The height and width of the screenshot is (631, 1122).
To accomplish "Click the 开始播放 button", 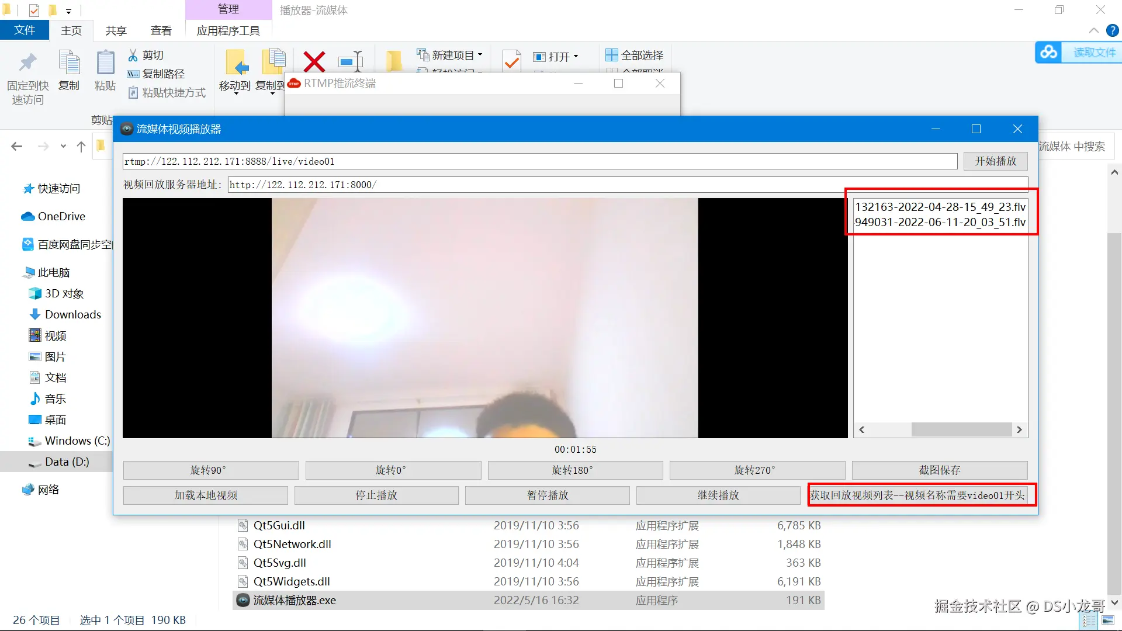I will coord(995,161).
